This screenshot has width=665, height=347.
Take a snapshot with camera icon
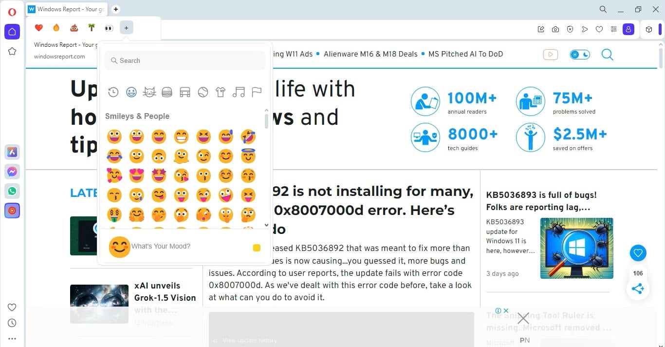[555, 29]
